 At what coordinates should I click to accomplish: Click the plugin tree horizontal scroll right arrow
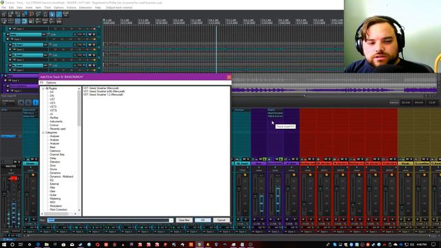(75, 214)
